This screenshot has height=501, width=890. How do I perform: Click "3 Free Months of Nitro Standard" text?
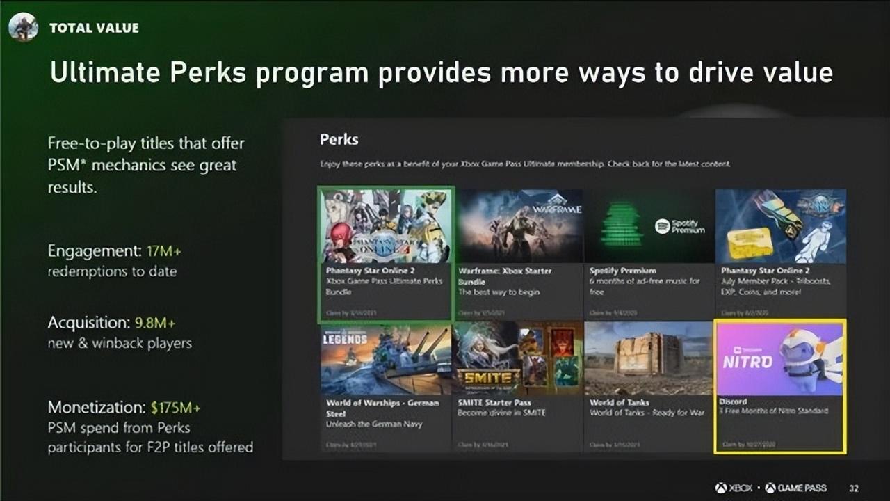click(x=774, y=411)
